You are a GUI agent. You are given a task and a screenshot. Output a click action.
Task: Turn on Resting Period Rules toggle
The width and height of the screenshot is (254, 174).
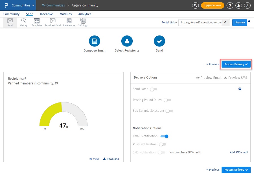[167, 100]
